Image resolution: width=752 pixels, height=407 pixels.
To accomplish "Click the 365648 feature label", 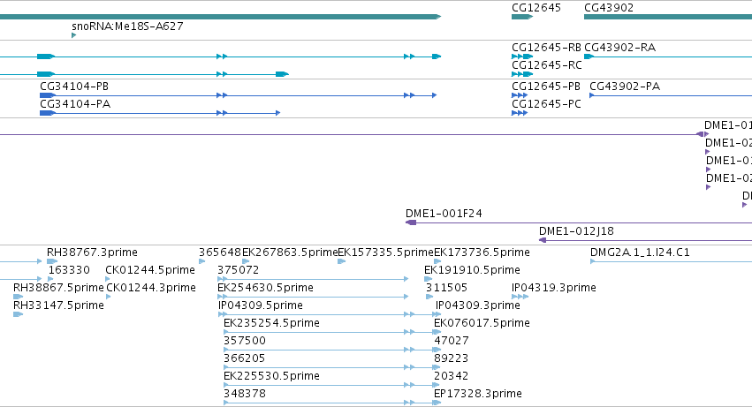I will 220,252.
